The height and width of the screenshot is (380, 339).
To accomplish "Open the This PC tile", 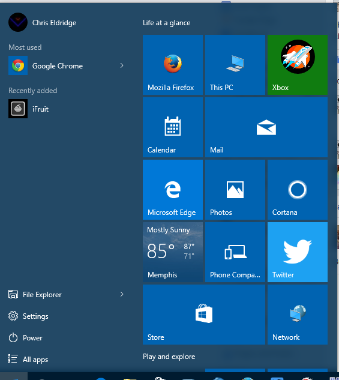I will pyautogui.click(x=235, y=65).
